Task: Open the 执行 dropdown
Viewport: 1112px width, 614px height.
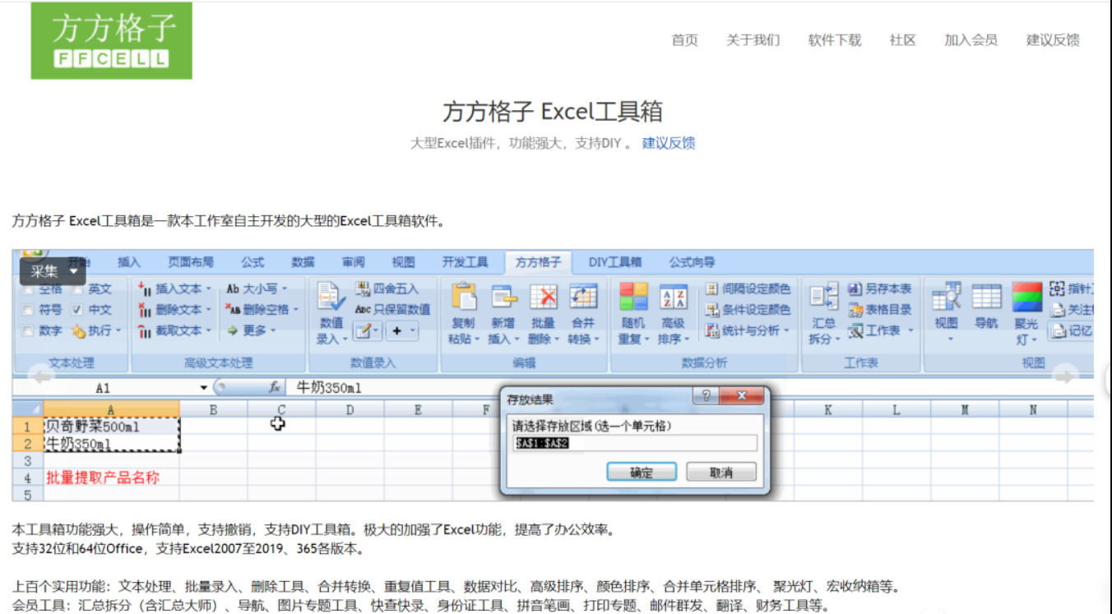Action: coord(96,330)
